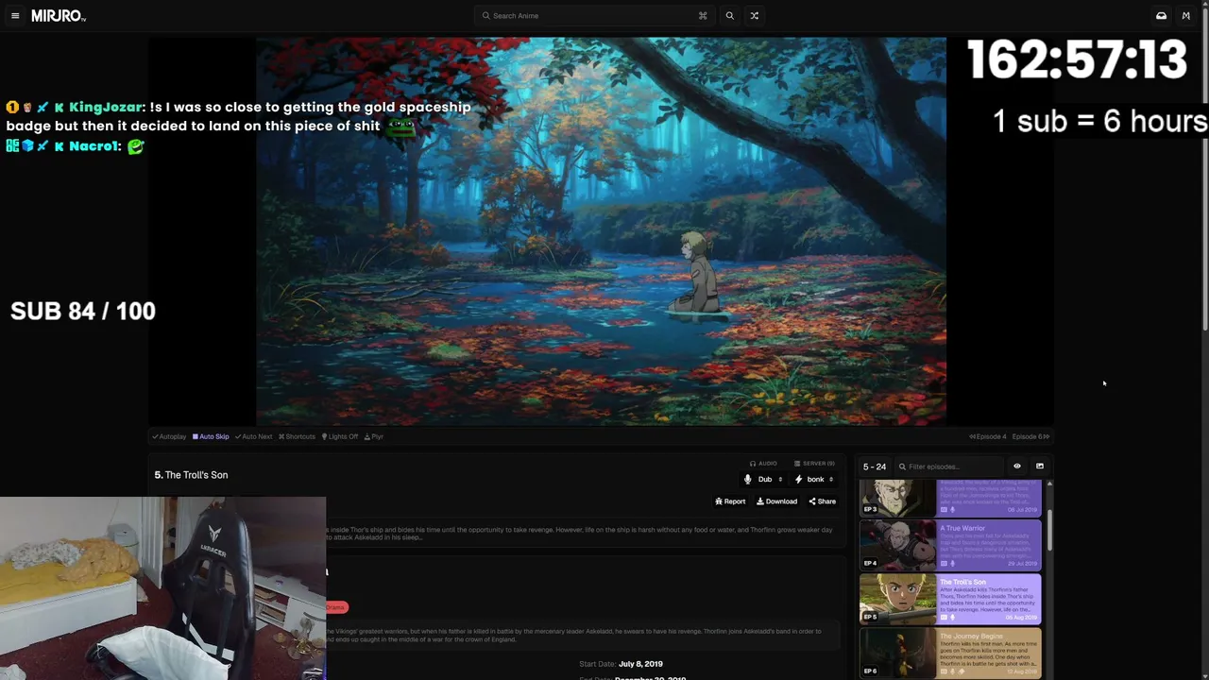Image resolution: width=1209 pixels, height=680 pixels.
Task: Select The Troll's Son episode card
Action: tap(950, 599)
